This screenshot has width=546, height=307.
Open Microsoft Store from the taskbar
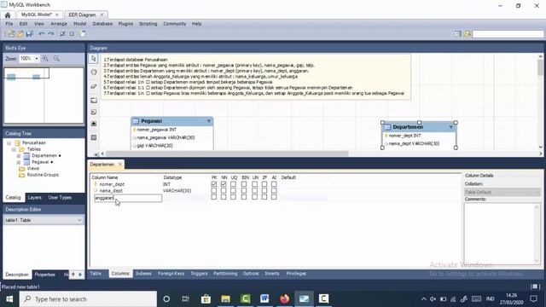(x=206, y=298)
